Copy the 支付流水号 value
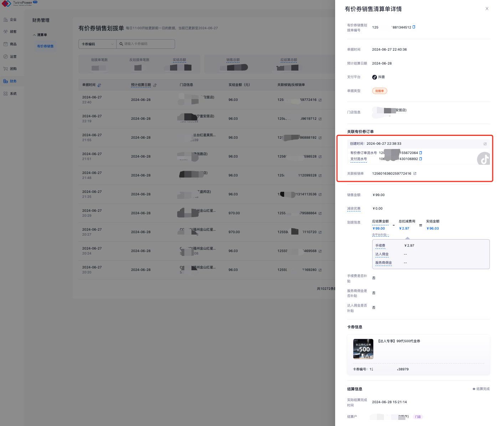Screen dimensions: 497x426 (421, 159)
